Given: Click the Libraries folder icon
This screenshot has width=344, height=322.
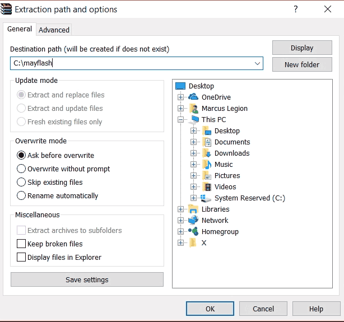Looking at the screenshot, I should (193, 209).
